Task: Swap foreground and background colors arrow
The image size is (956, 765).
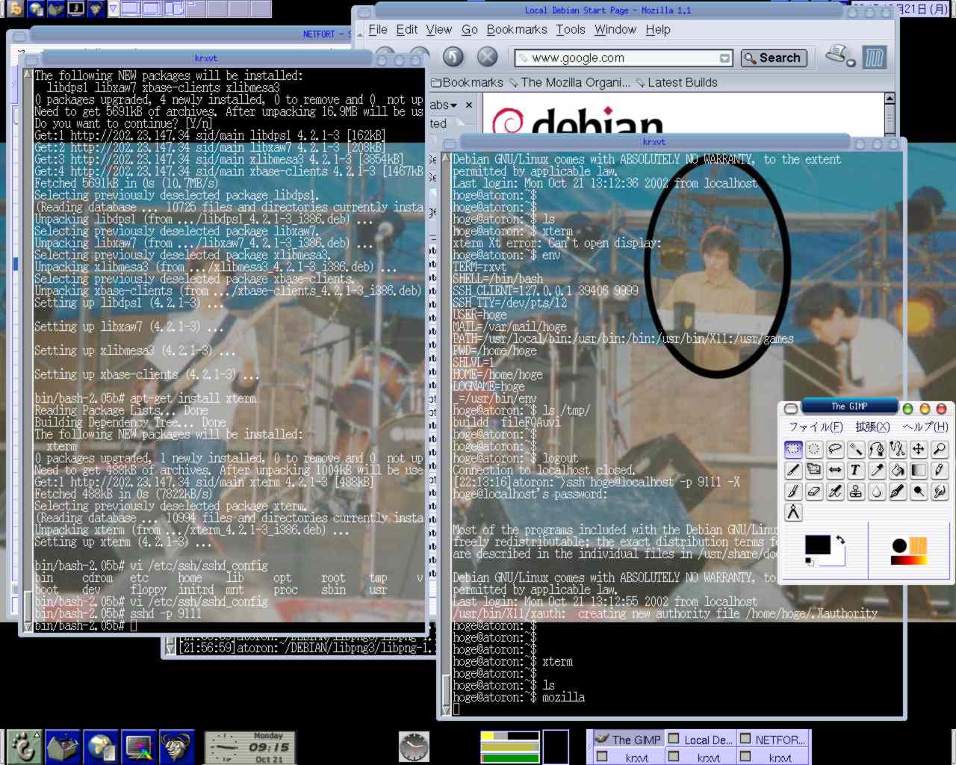Action: [x=841, y=539]
